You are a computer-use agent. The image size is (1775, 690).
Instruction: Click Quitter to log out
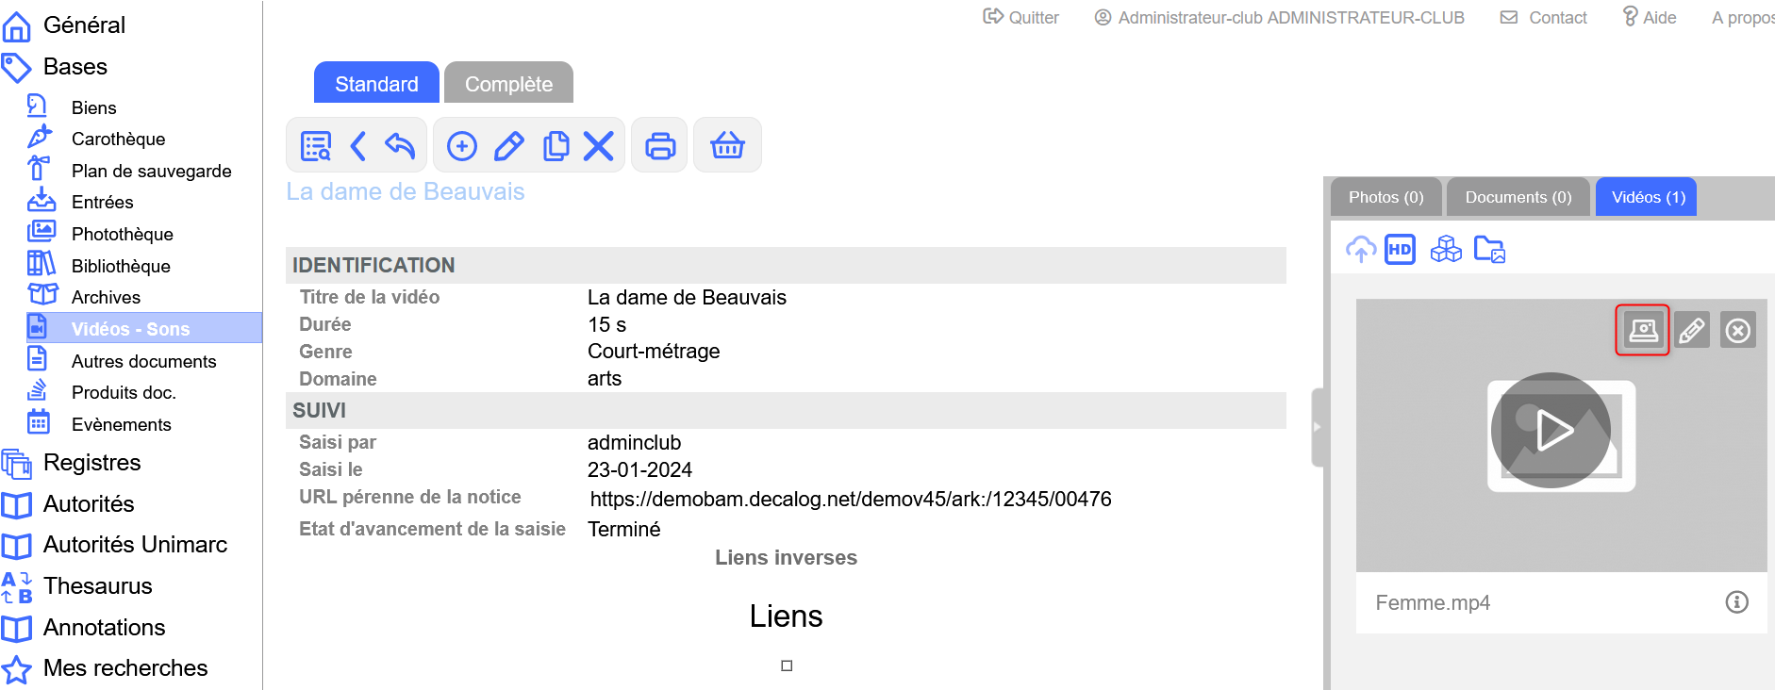coord(1020,17)
